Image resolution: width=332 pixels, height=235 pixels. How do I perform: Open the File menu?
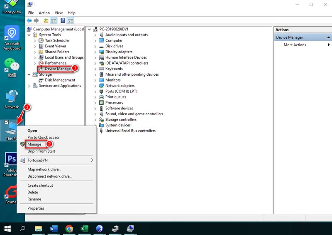[x=31, y=13]
